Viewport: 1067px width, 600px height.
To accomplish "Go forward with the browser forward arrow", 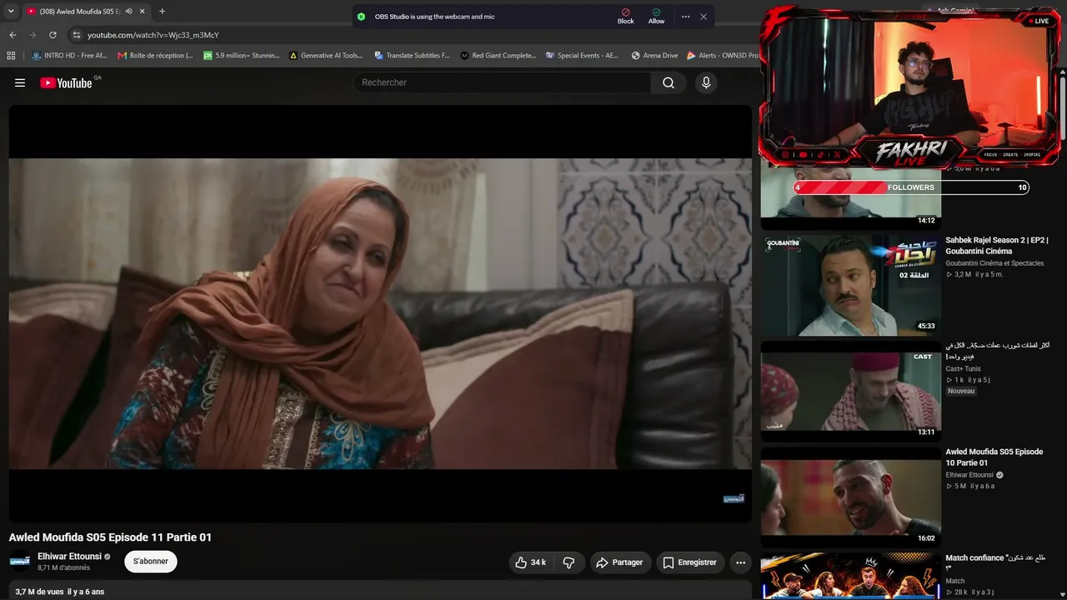I will pos(33,35).
